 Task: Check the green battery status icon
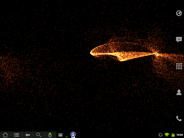click(x=173, y=135)
